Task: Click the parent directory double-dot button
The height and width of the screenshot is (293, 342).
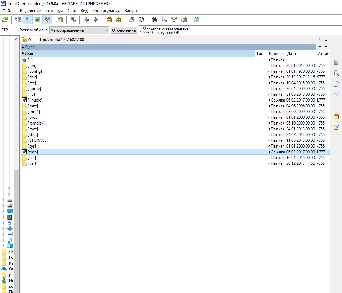Action: pyautogui.click(x=326, y=40)
